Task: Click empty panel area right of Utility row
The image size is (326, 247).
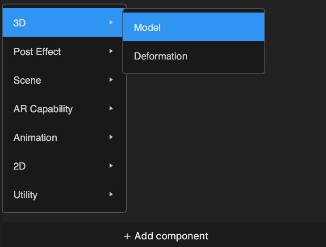Action: point(225,195)
